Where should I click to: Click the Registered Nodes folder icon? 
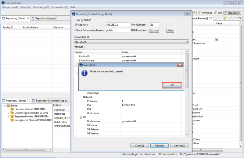[x=12, y=117]
